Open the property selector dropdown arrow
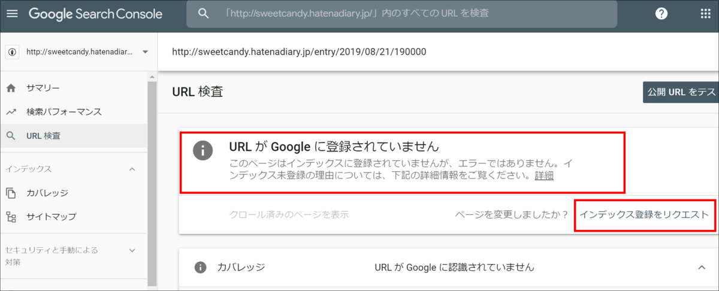The width and height of the screenshot is (719, 291). tap(145, 52)
